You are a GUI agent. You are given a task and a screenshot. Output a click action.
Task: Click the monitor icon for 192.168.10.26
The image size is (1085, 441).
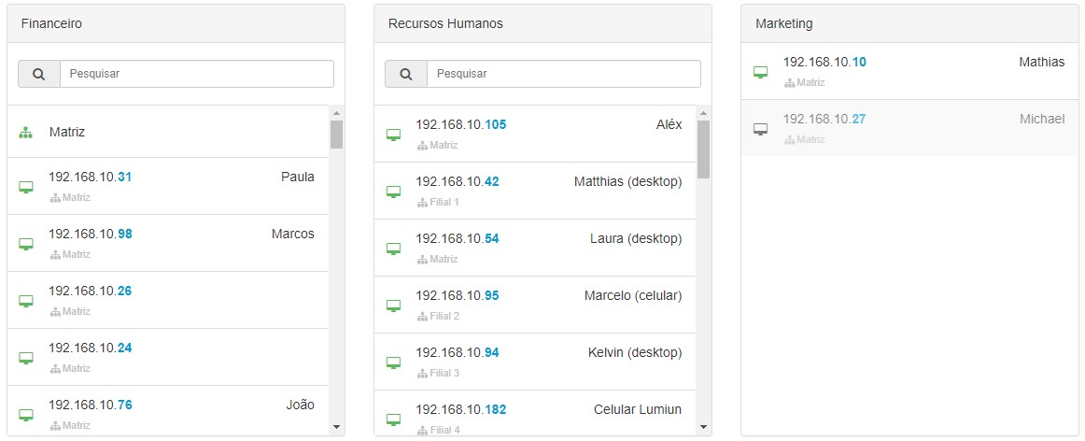click(x=25, y=301)
